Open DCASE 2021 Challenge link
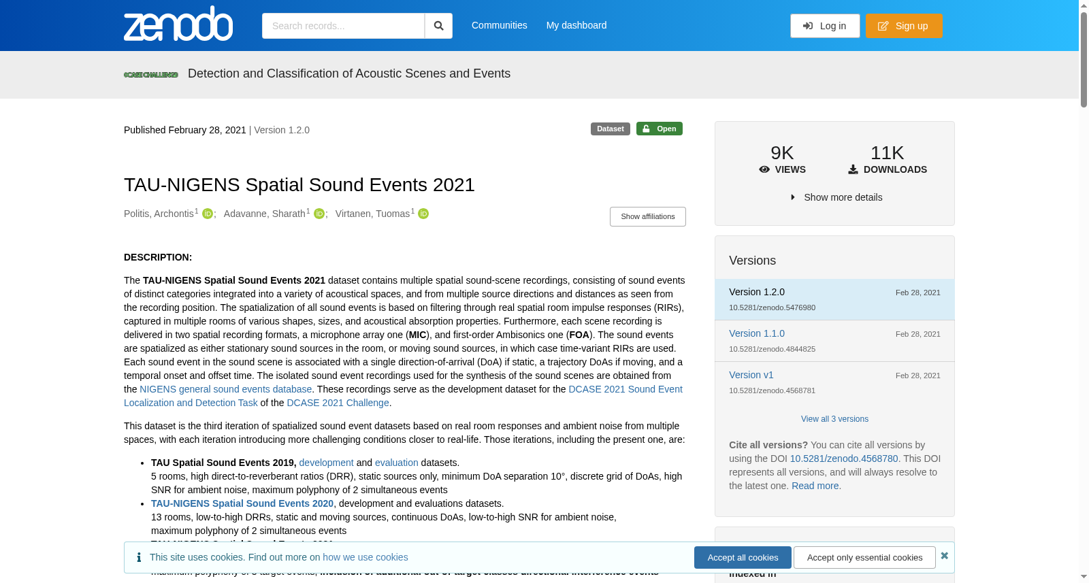 click(x=338, y=403)
